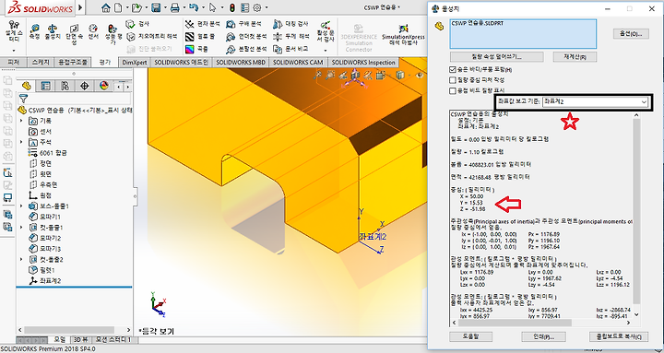
Task: Open the 분할선 분석 parting line analysis
Action: [x=246, y=49]
